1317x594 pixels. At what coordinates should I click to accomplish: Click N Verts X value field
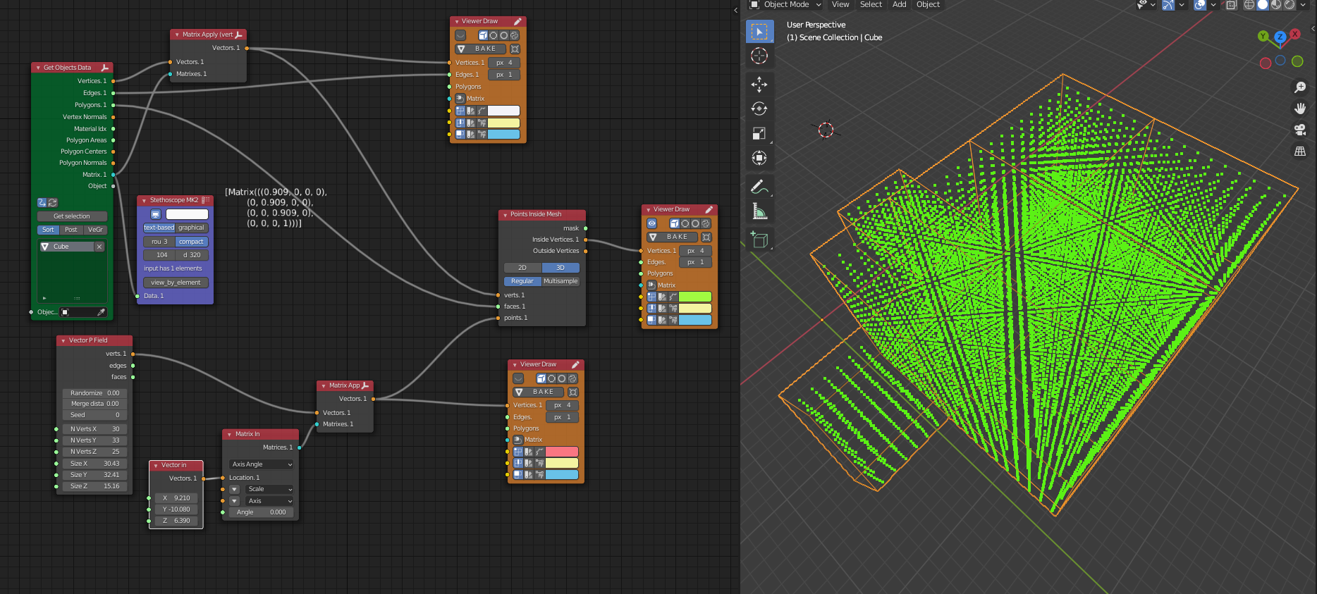coord(94,429)
